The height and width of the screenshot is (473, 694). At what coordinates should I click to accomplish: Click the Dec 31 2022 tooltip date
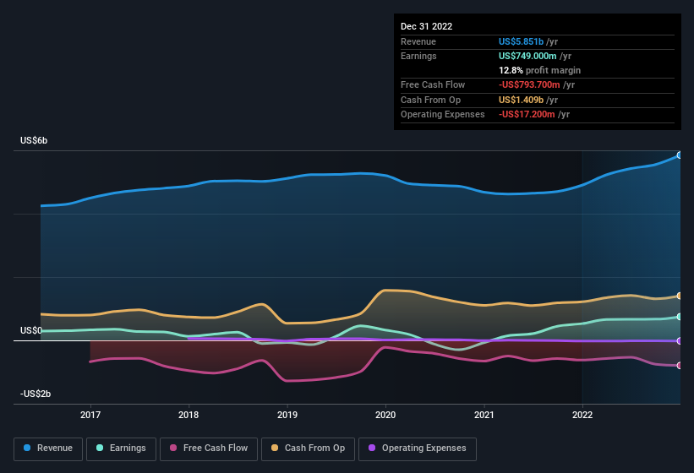[426, 26]
